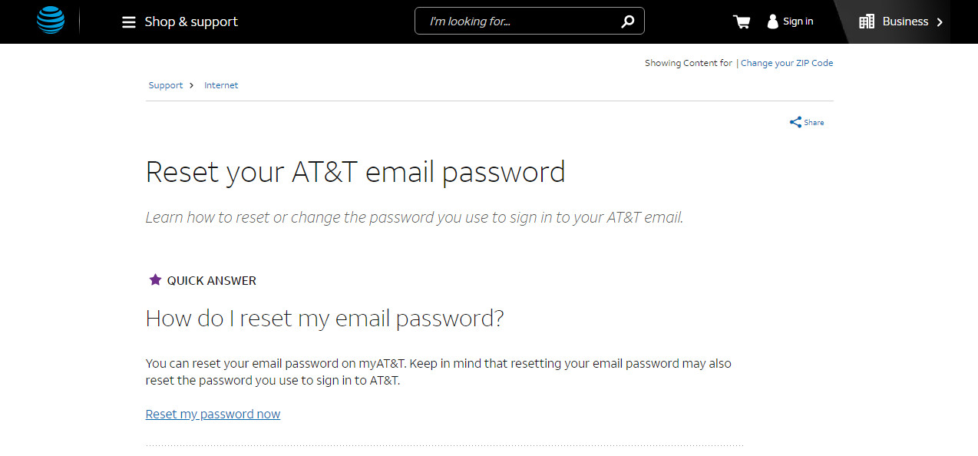
Task: Open Change your ZIP Code
Action: [787, 62]
